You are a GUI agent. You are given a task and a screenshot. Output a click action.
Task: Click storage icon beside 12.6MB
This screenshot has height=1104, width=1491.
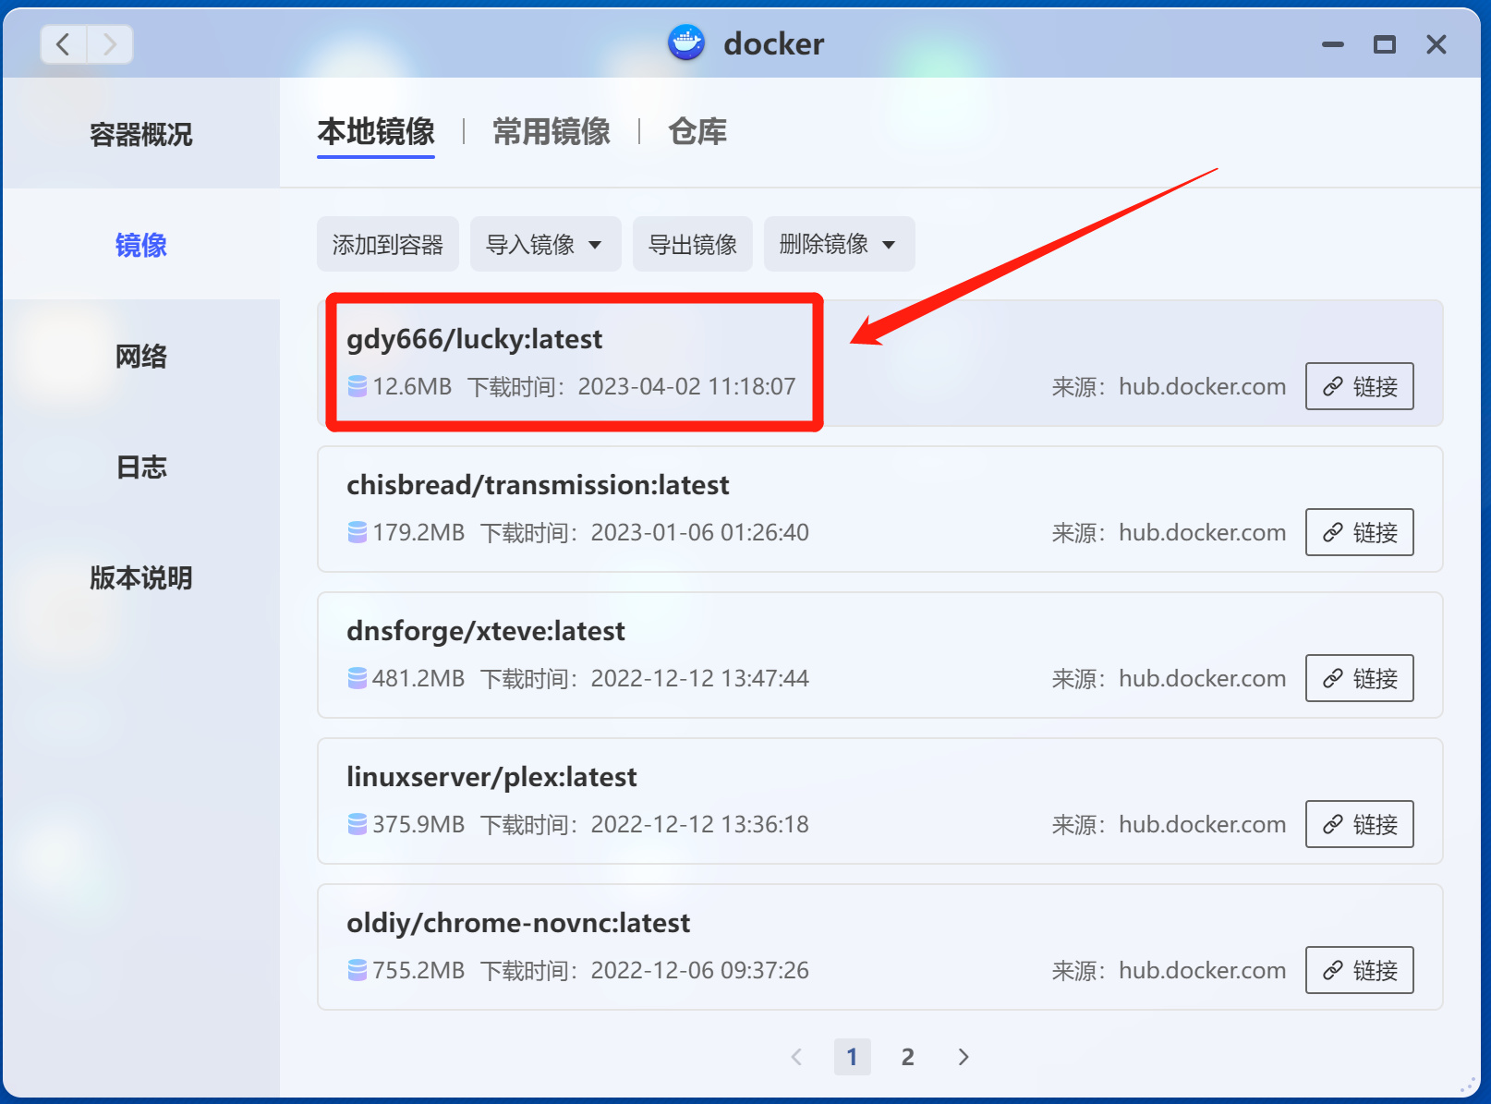pyautogui.click(x=358, y=386)
